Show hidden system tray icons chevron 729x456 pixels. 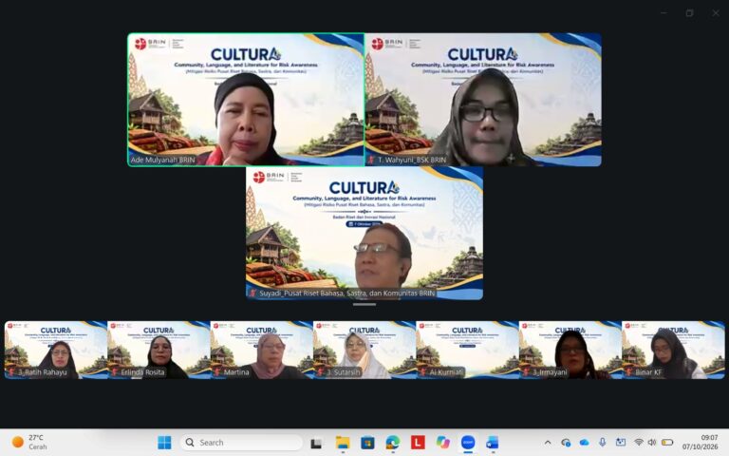pos(548,443)
